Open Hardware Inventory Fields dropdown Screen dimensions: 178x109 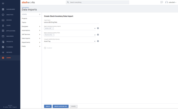[95, 35]
